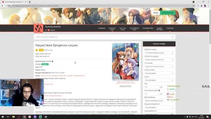Screen dimensions: 211x119
Task: Open a new browser tab
Action: [30, 2]
